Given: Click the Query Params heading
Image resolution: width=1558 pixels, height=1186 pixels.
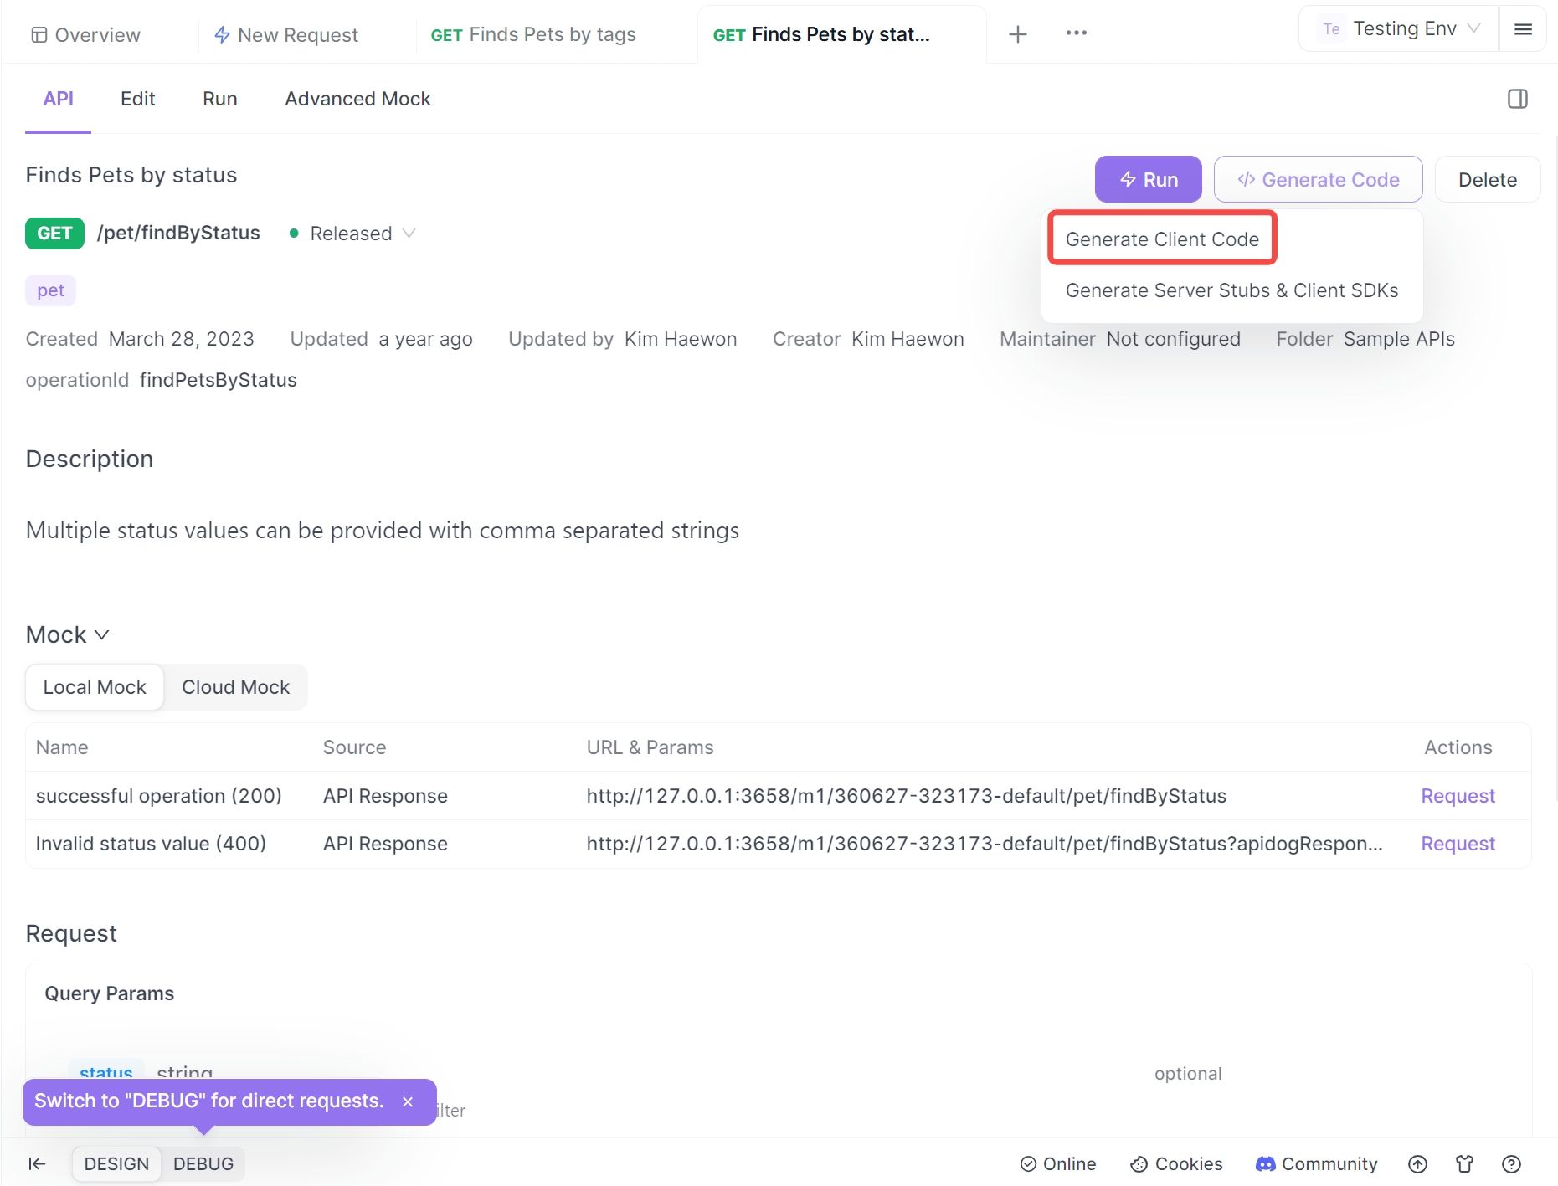Looking at the screenshot, I should coord(109,993).
